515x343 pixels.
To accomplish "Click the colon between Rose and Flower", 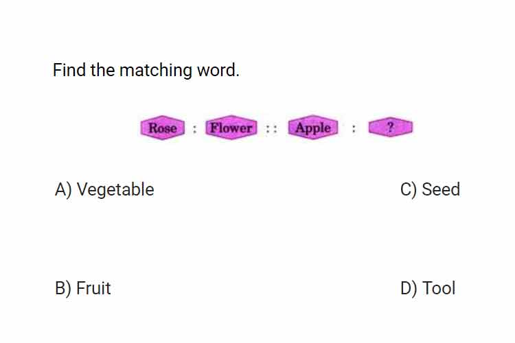I will [x=195, y=129].
